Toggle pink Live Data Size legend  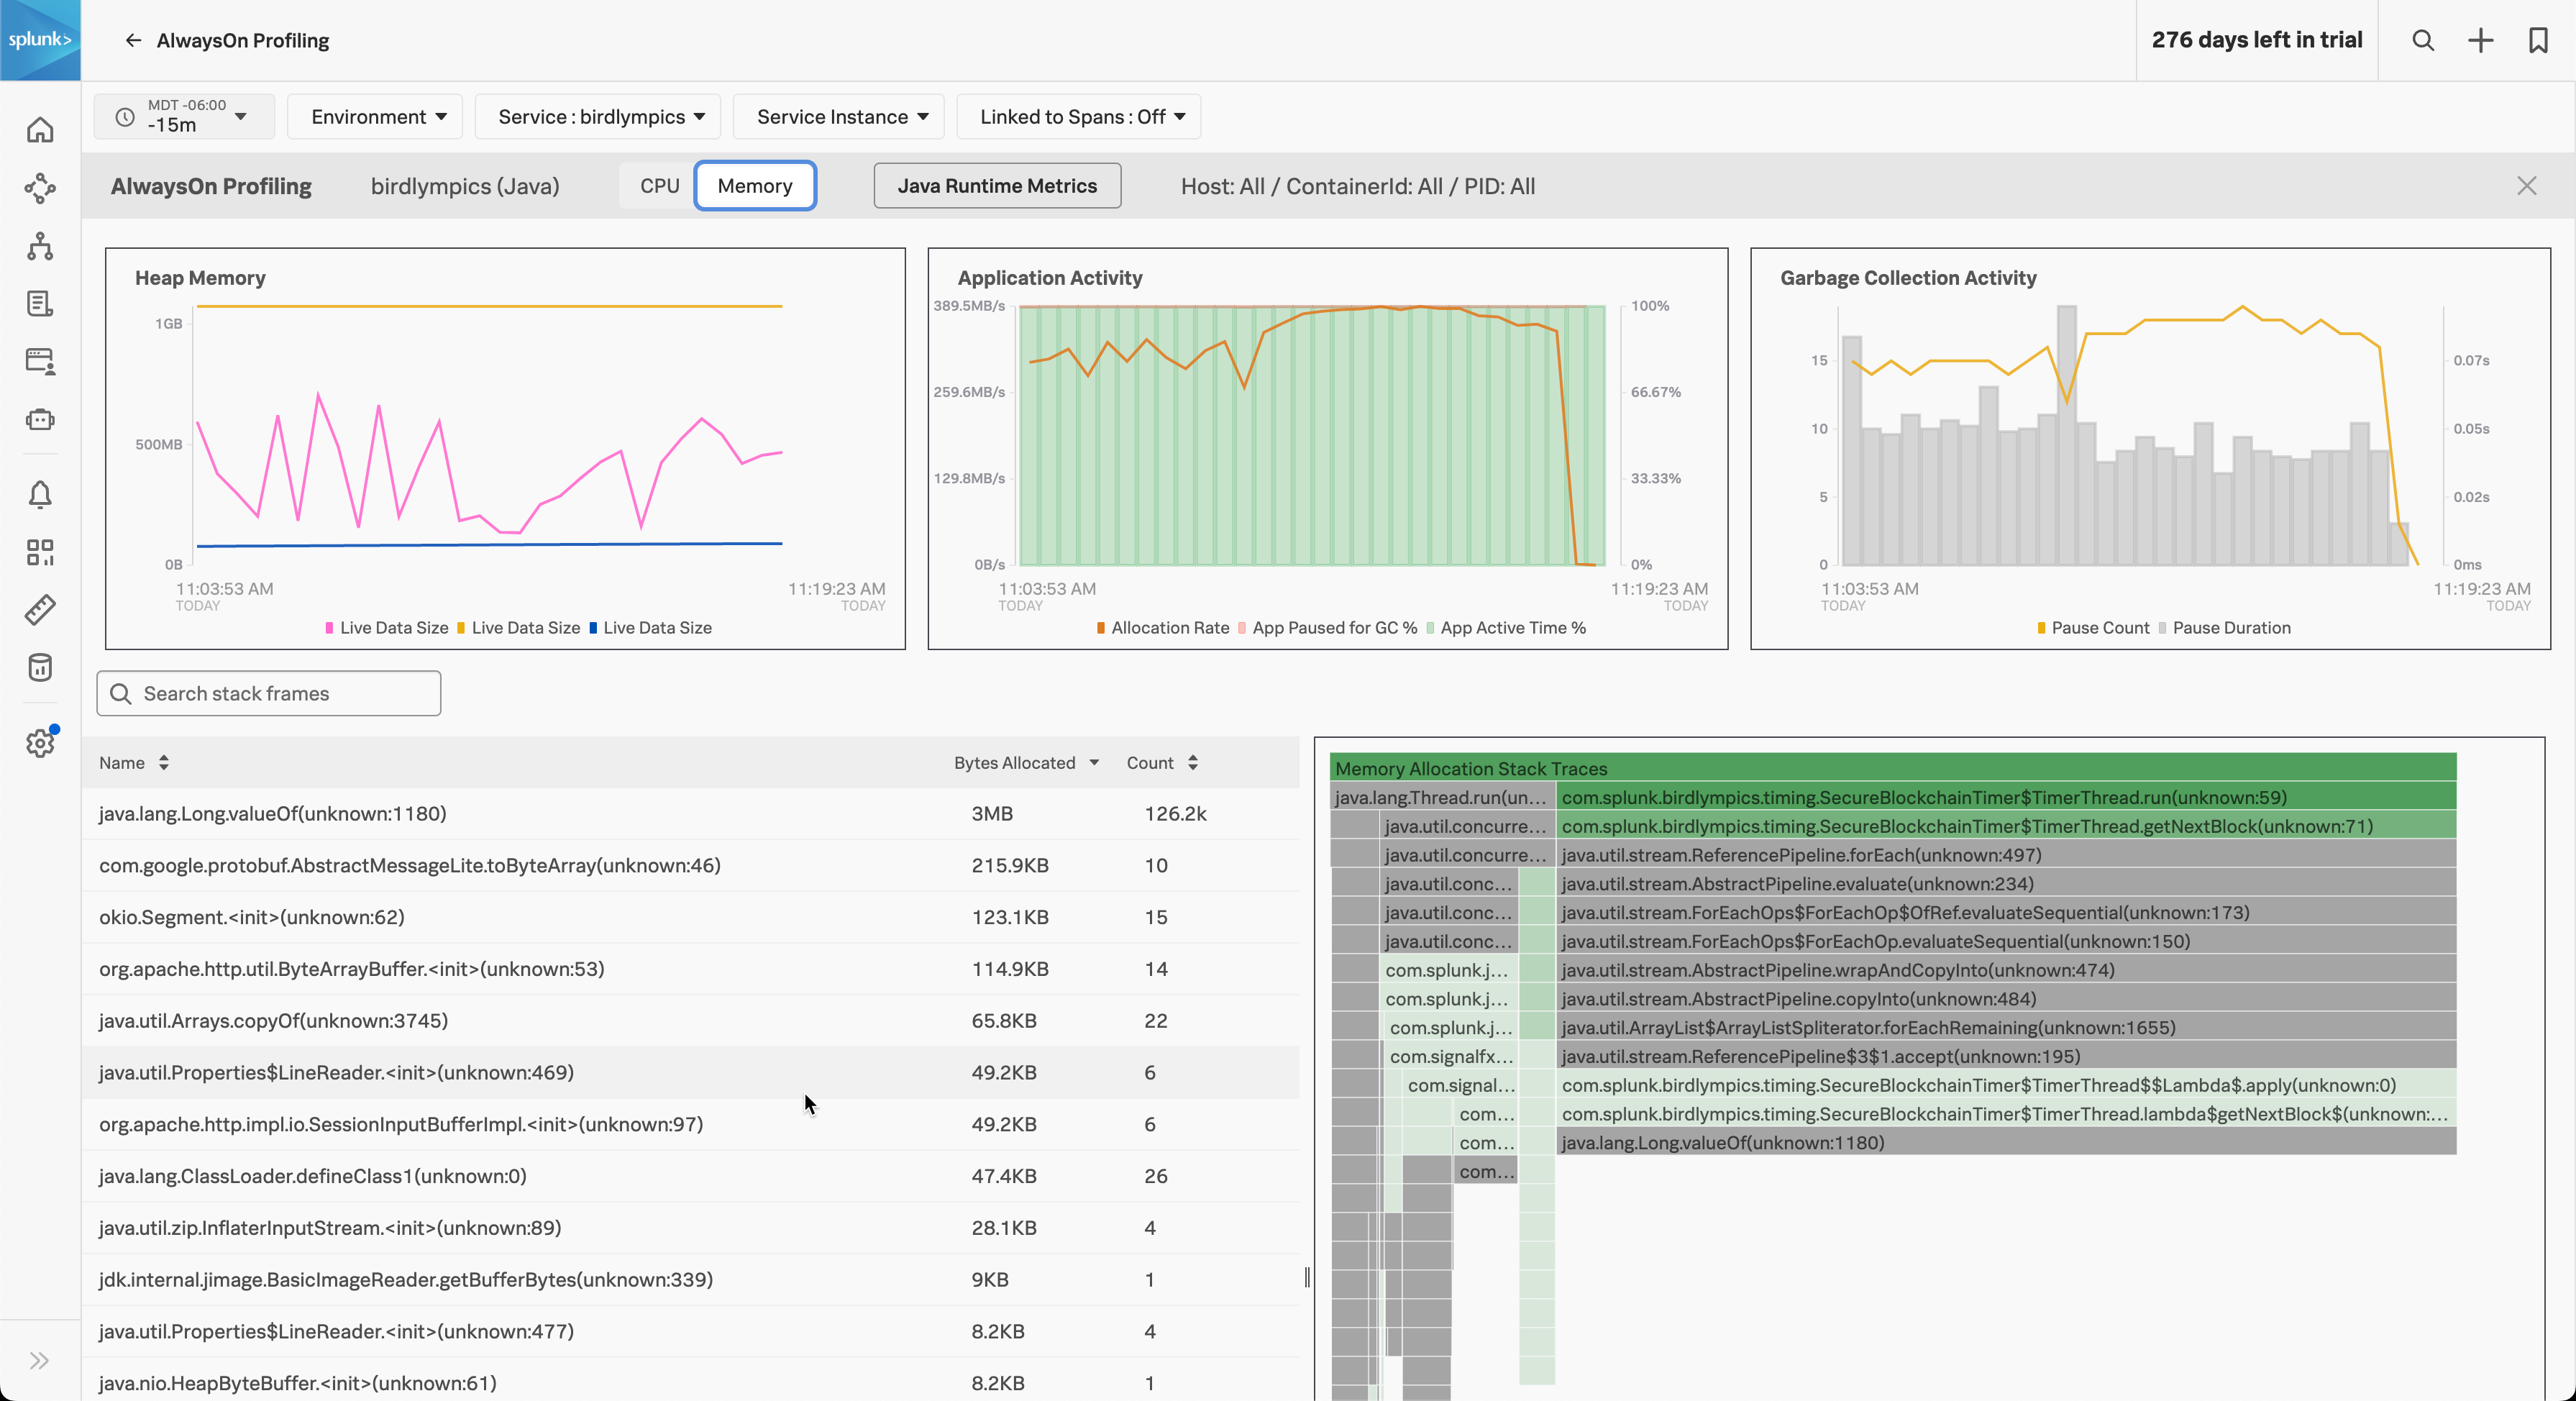tap(387, 628)
